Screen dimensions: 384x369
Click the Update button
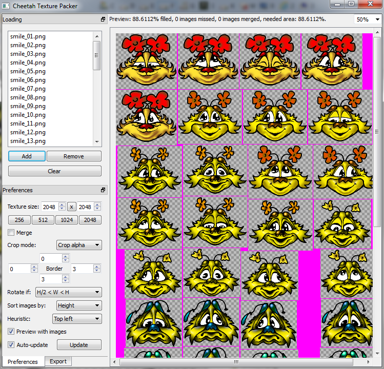(x=79, y=345)
